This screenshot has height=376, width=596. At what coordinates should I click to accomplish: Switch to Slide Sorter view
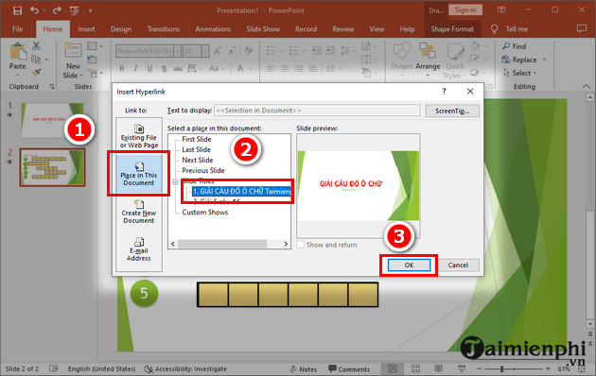pyautogui.click(x=416, y=368)
